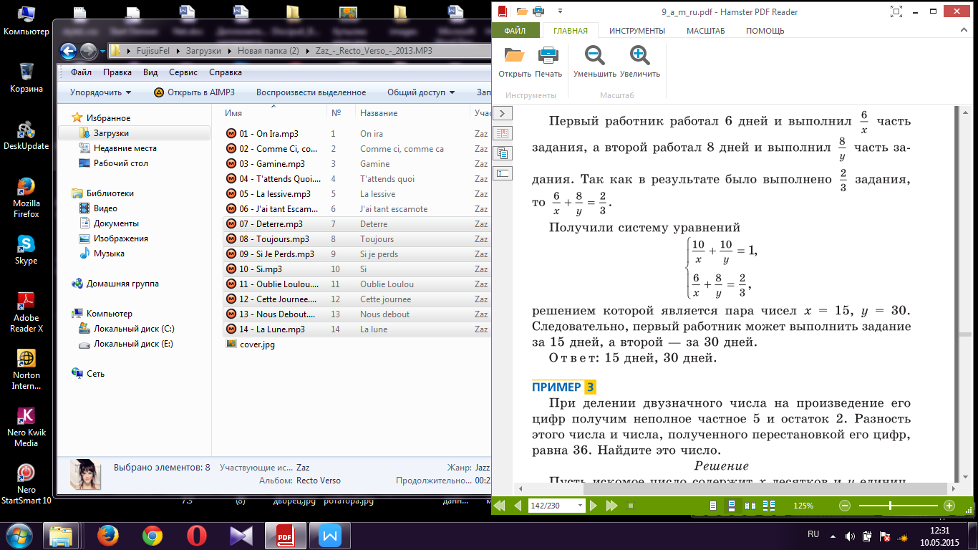Go to the previous PDF page
Screen dimensions: 978x550
point(518,506)
